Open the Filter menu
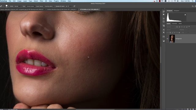The height and width of the screenshot is (110, 196). tap(41, 1)
